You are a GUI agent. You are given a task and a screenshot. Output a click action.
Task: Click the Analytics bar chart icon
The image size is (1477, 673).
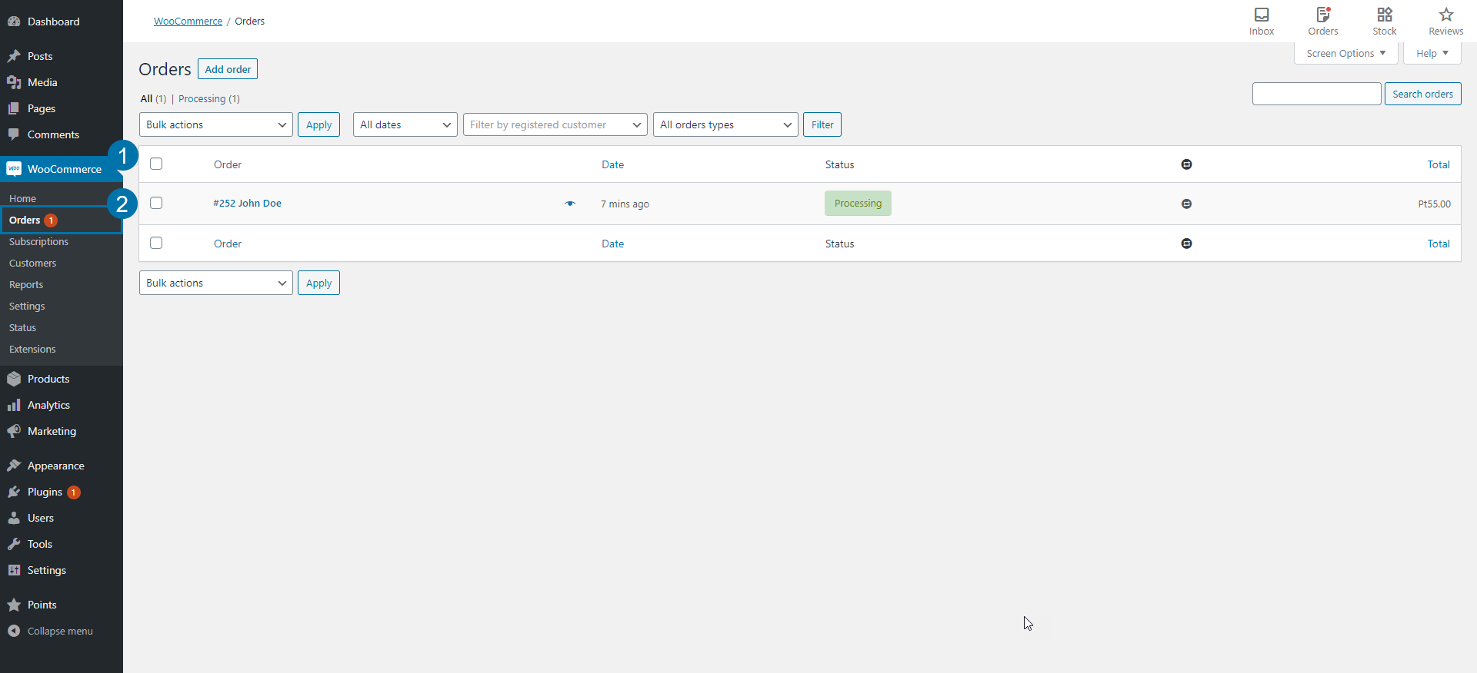pos(14,405)
